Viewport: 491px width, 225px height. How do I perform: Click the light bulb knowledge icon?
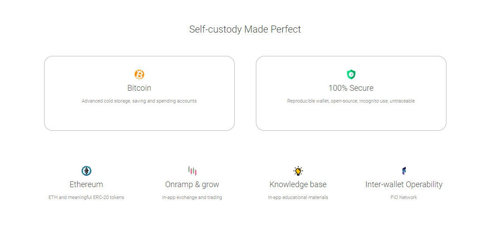pos(298,171)
